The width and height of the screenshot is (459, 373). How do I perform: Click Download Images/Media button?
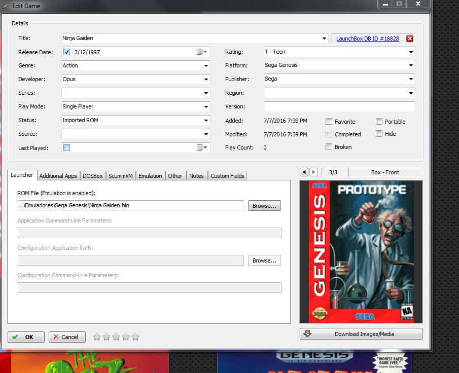[361, 334]
